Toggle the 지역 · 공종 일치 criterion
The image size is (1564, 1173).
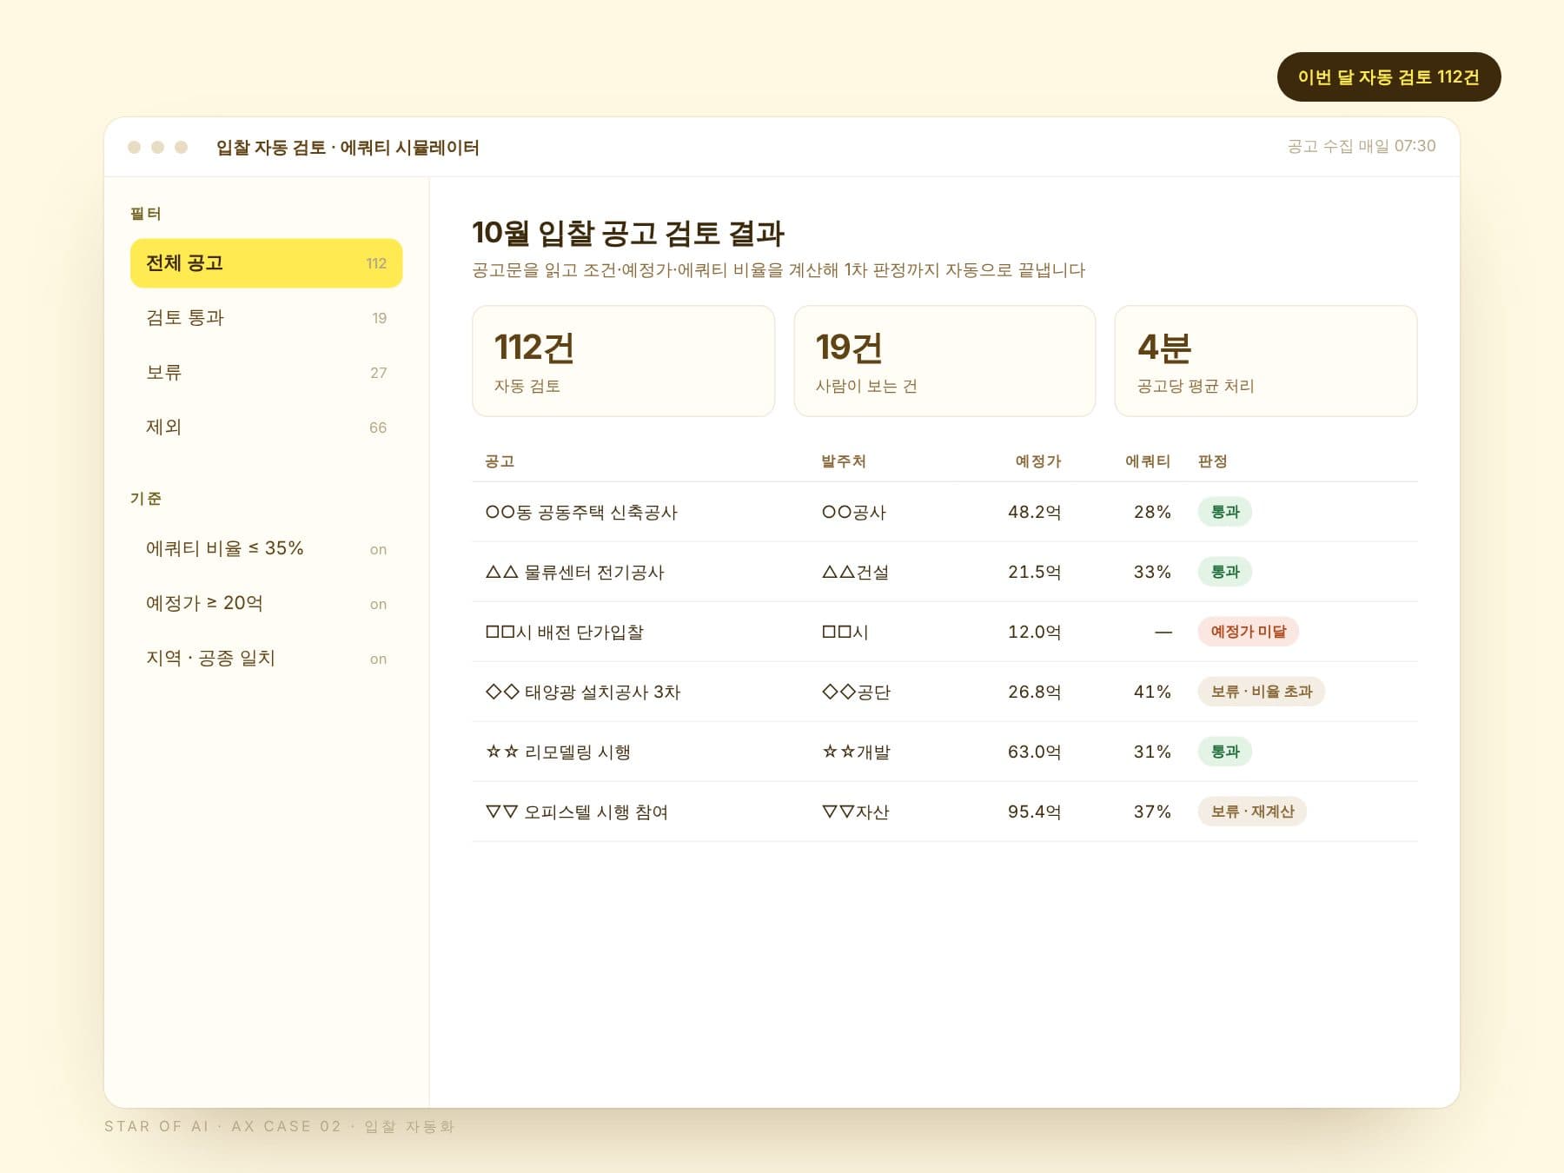pyautogui.click(x=266, y=659)
